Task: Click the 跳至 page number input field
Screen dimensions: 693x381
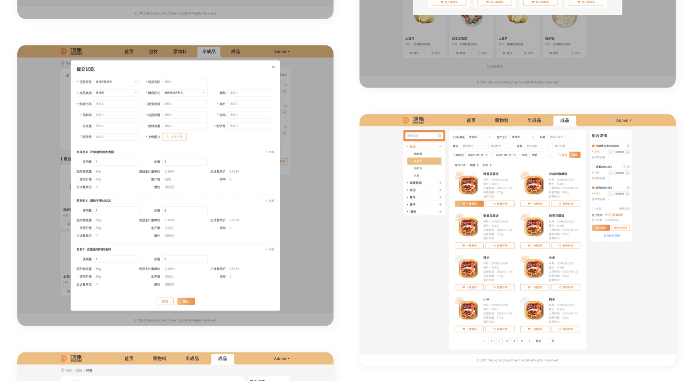Action: pos(546,341)
